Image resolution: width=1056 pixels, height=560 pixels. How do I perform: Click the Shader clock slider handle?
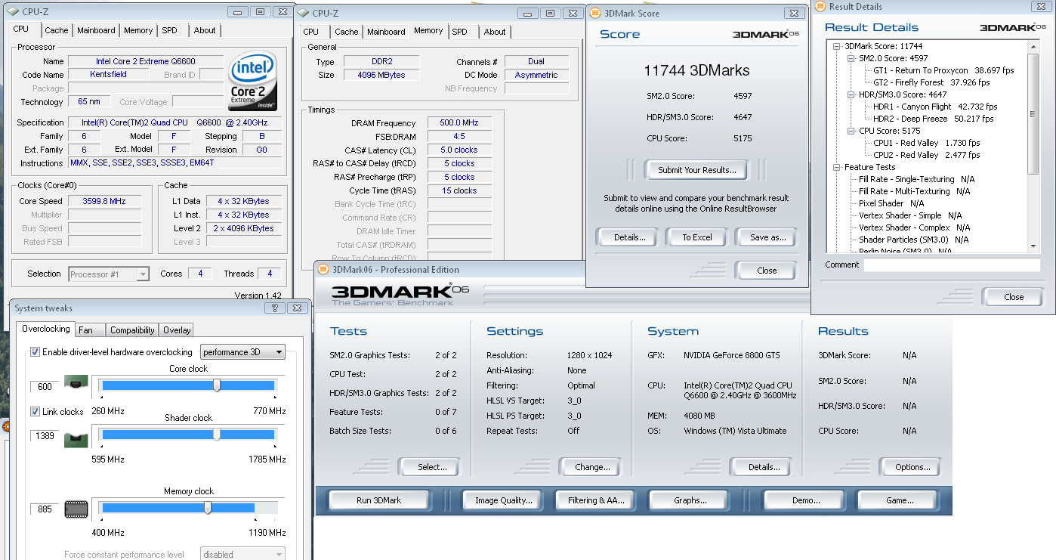click(x=217, y=434)
